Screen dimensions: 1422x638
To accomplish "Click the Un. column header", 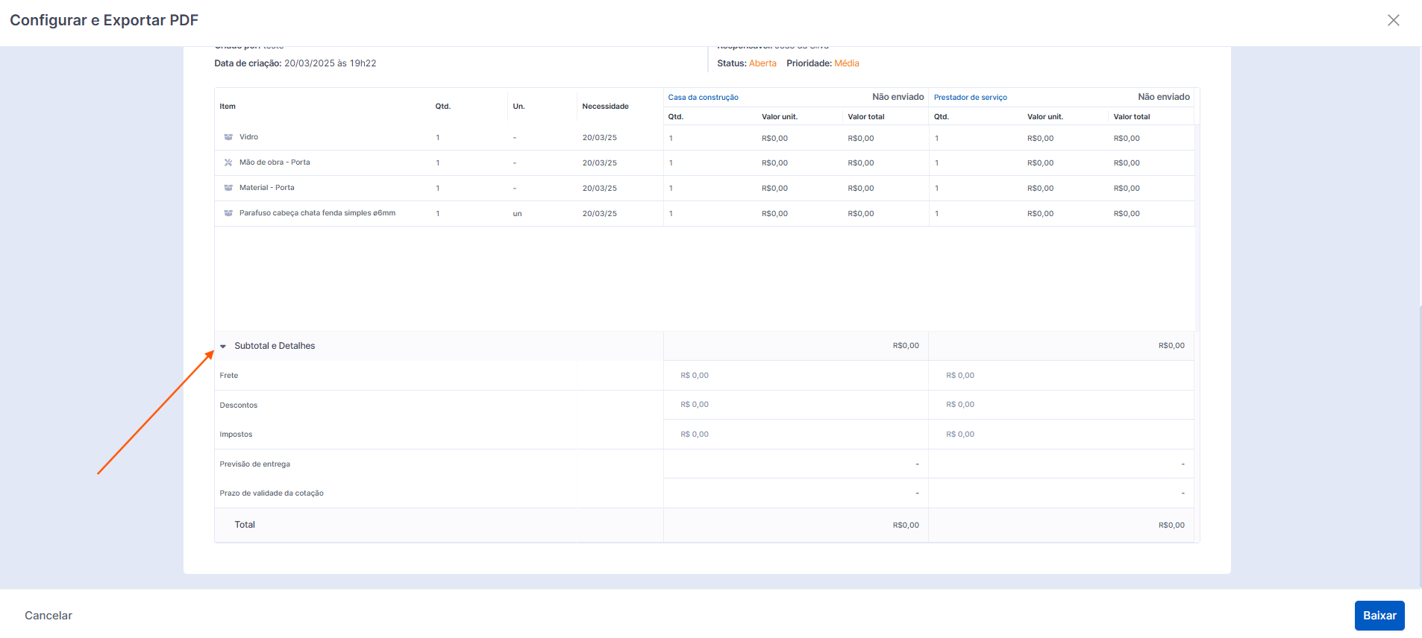I will coord(519,107).
